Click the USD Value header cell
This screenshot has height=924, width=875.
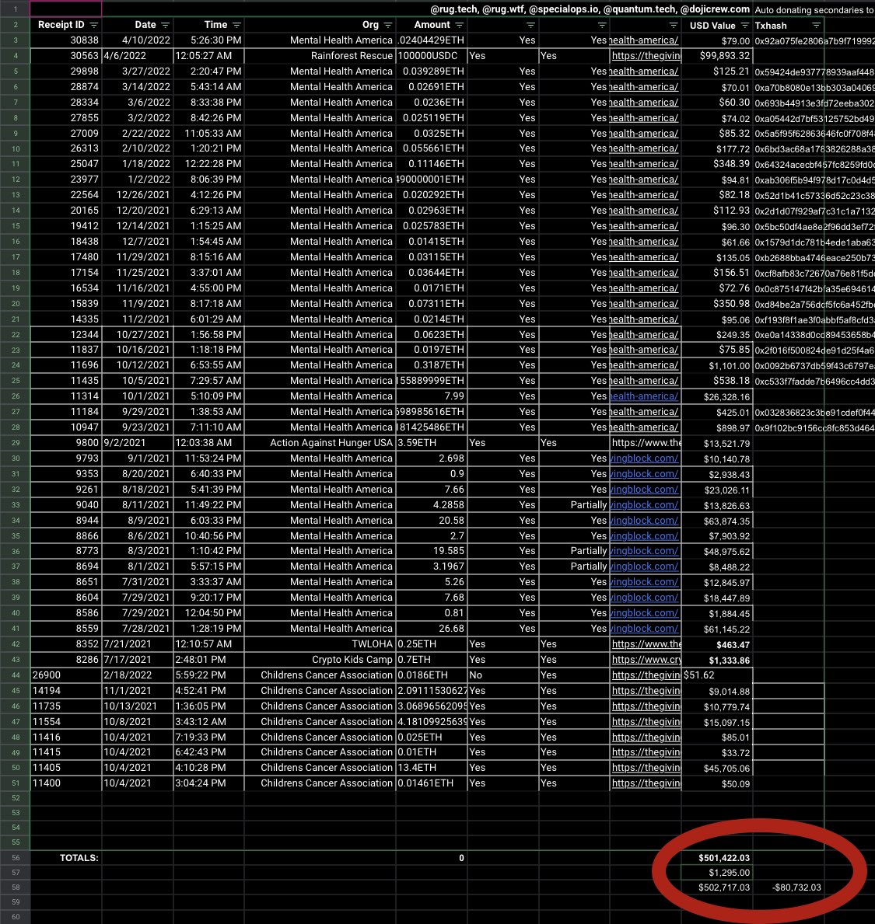coord(717,26)
